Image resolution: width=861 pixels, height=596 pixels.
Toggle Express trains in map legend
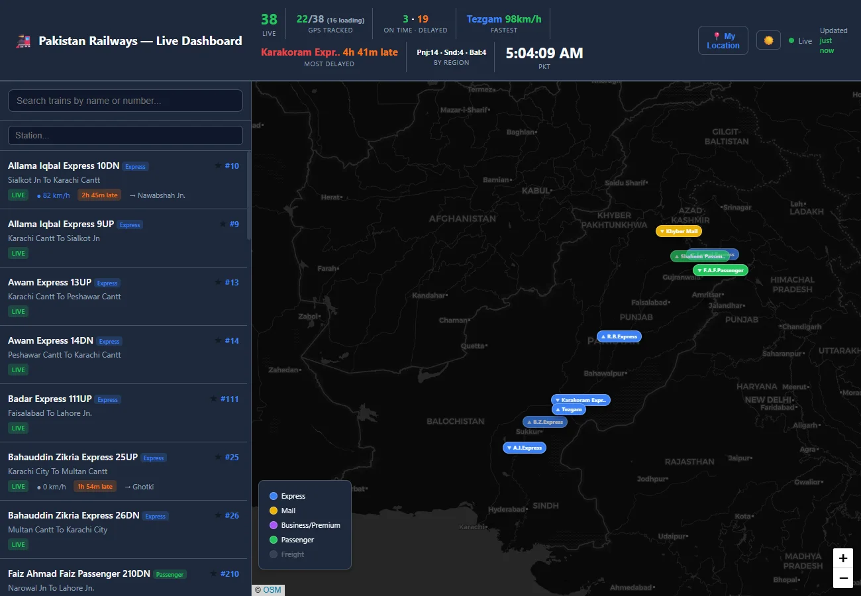[287, 496]
